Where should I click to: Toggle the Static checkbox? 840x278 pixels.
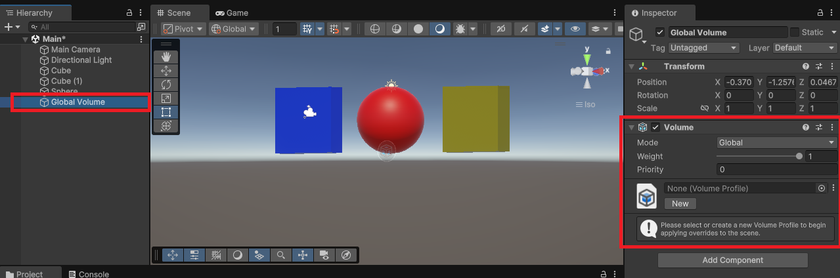click(x=795, y=32)
